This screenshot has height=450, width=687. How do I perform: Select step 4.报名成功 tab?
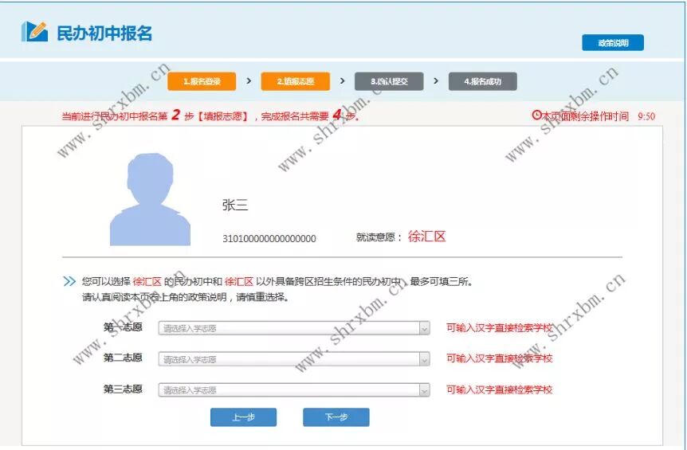click(482, 81)
